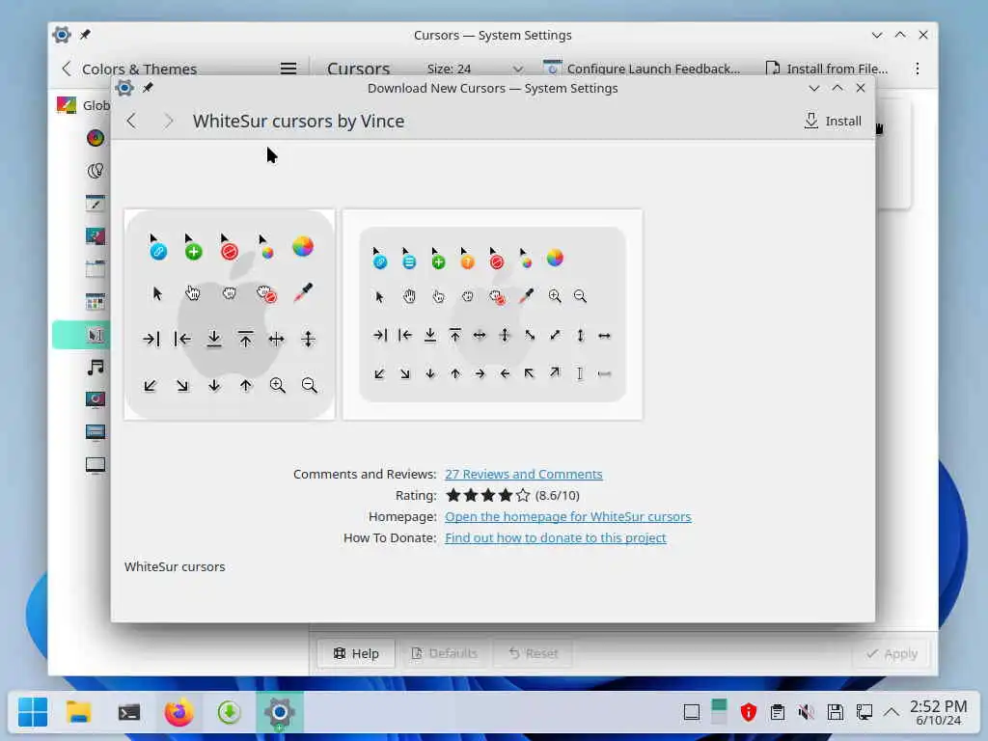Open the terminal from taskbar
The height and width of the screenshot is (741, 988).
click(x=129, y=713)
